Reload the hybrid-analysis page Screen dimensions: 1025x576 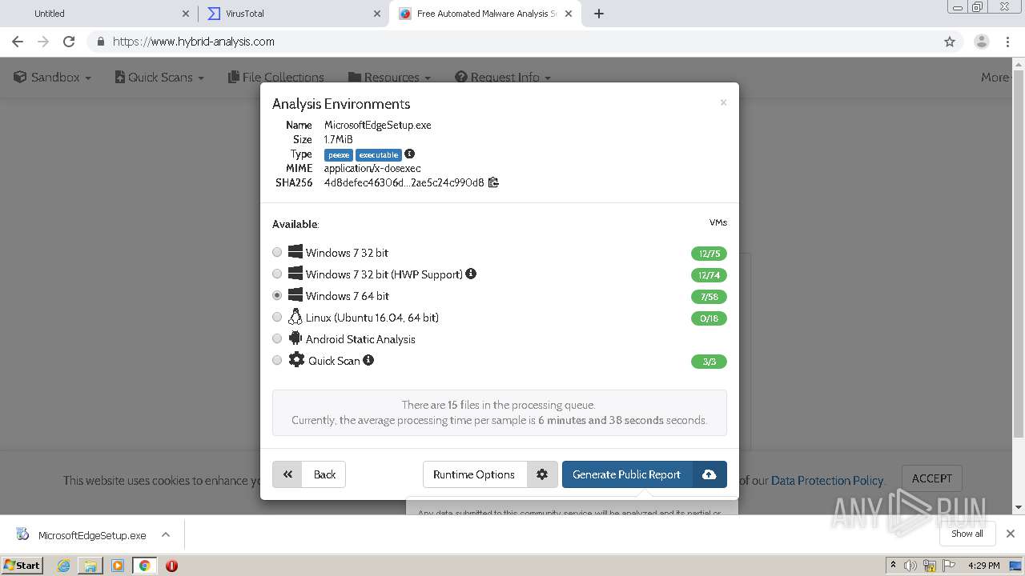(x=69, y=42)
